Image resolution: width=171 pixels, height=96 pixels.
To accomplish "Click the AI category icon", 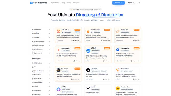I will pyautogui.click(x=33, y=67).
